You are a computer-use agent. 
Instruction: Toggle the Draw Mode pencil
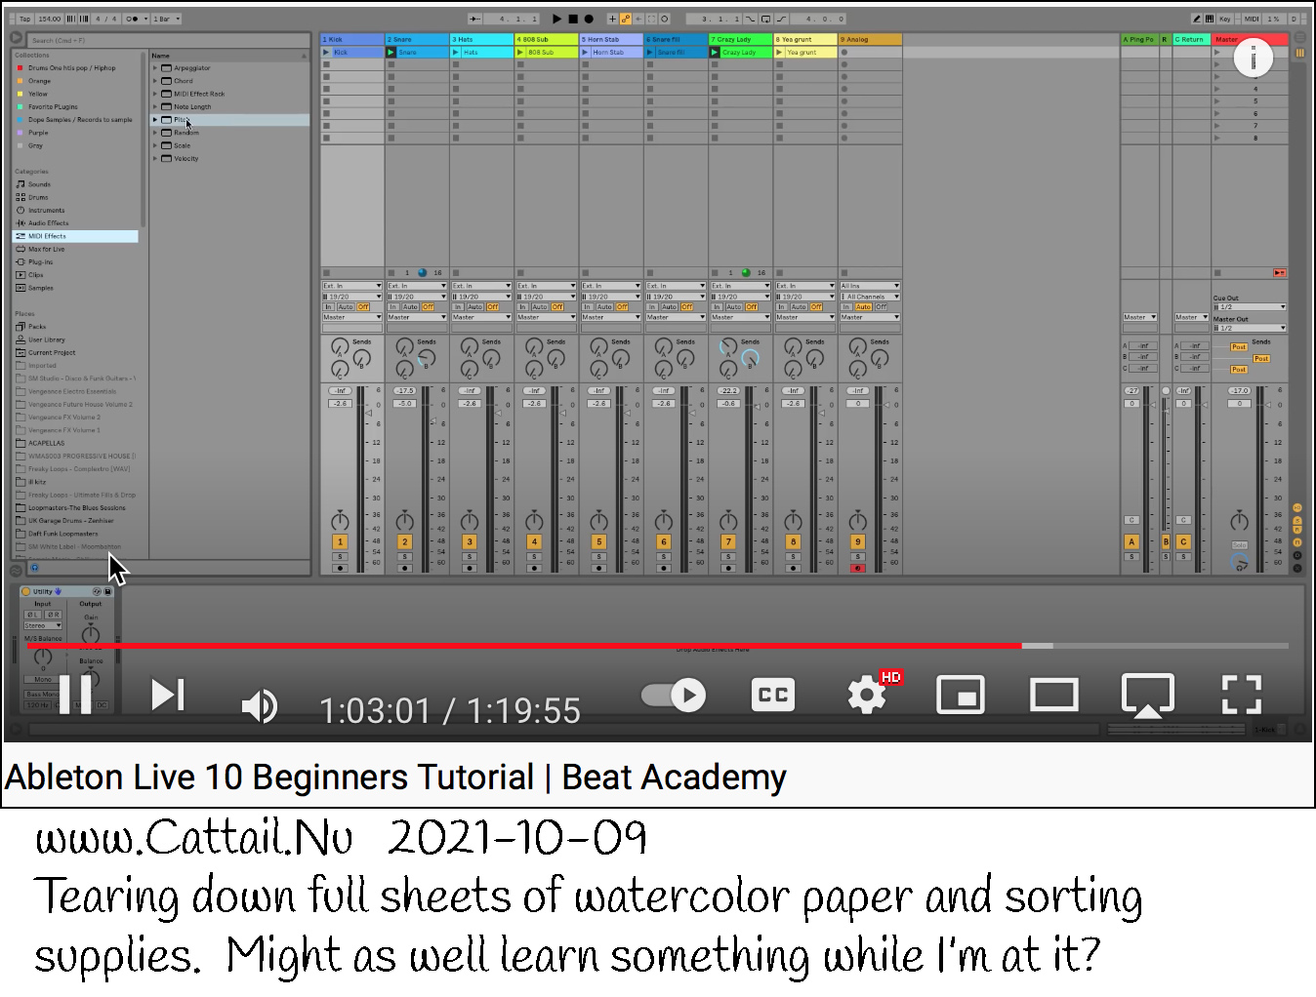pos(1197,19)
